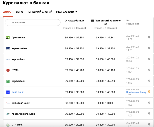Click the Укрсиббанк green logo icon
The width and height of the screenshot is (154, 127).
[x=8, y=81]
